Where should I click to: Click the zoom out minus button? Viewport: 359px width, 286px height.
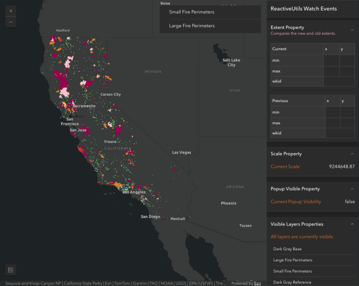pos(11,22)
